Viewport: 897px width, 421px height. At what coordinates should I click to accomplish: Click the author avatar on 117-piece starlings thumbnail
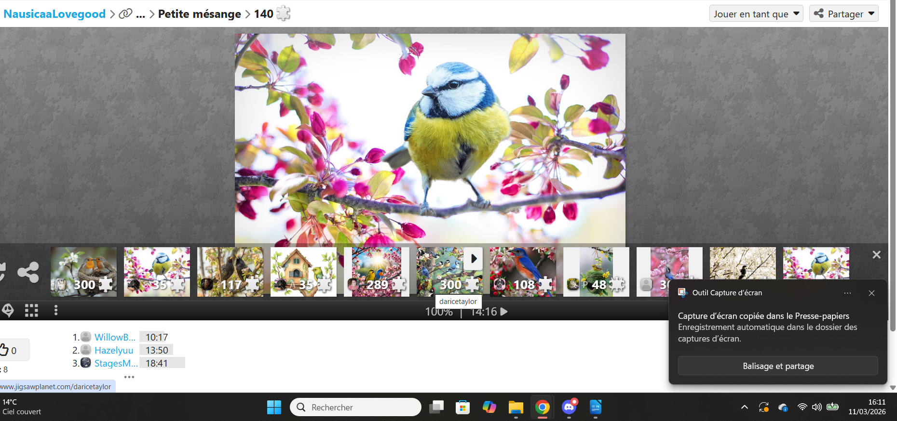click(207, 285)
